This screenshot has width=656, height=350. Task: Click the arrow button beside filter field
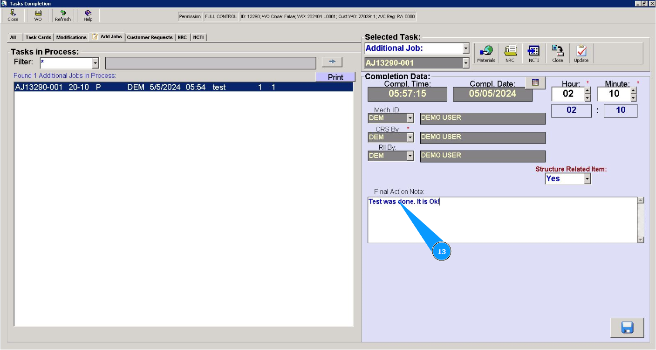[x=332, y=62]
